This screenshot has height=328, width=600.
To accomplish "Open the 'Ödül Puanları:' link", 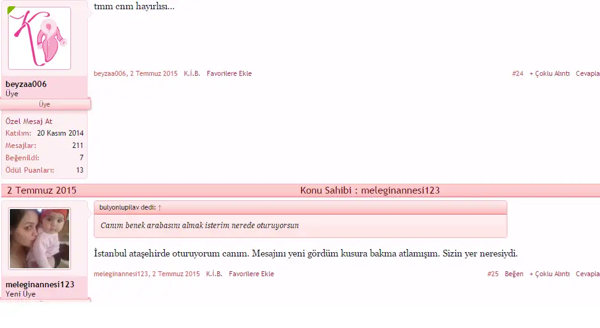I will tap(30, 170).
